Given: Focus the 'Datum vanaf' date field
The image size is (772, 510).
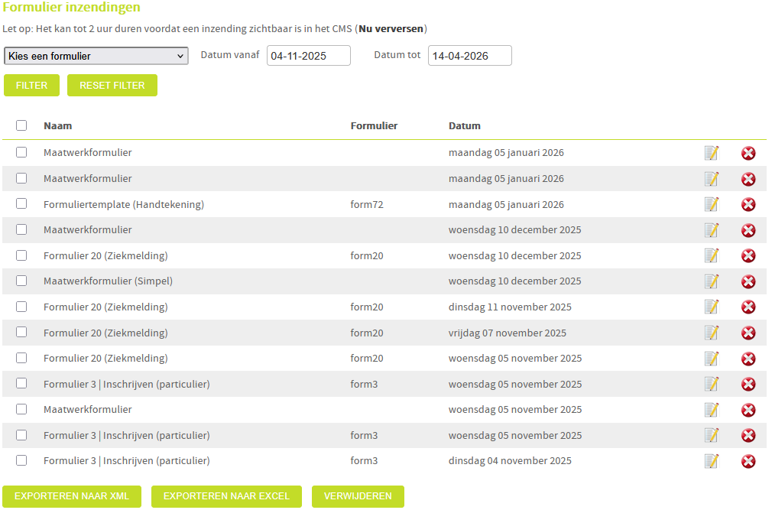Looking at the screenshot, I should tap(309, 56).
